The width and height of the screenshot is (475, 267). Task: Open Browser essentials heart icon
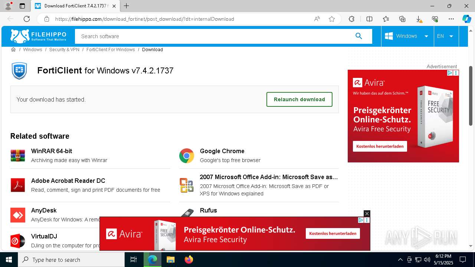[435, 19]
